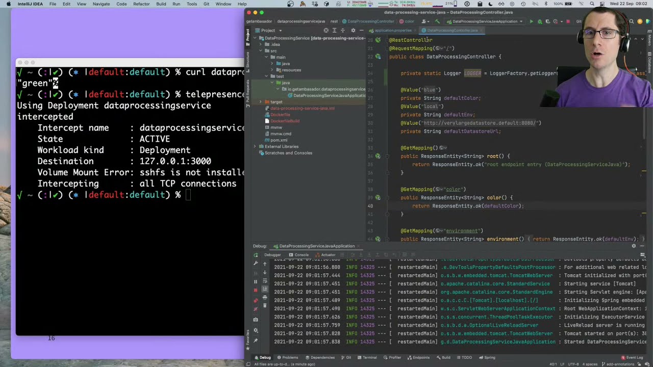The height and width of the screenshot is (367, 653).
Task: Open Profiler tool window button
Action: coord(392,357)
